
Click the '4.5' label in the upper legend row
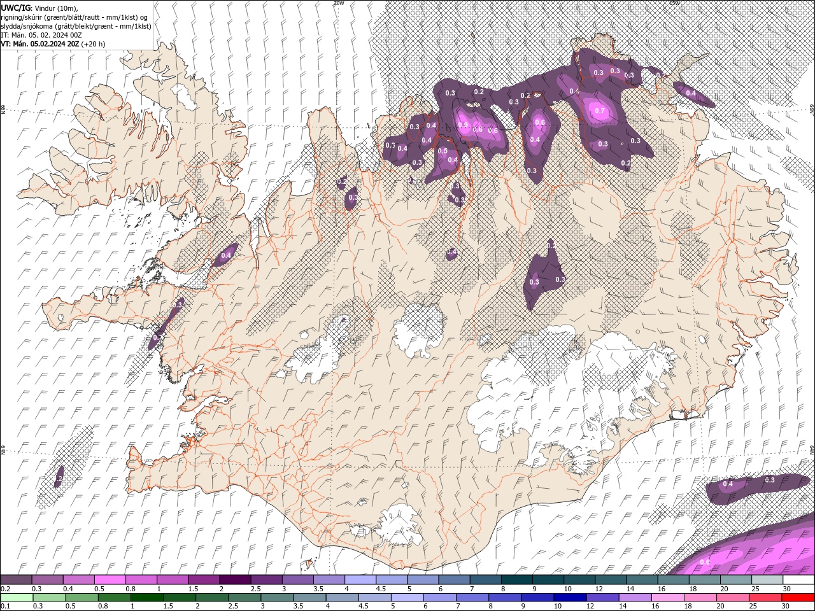click(381, 589)
